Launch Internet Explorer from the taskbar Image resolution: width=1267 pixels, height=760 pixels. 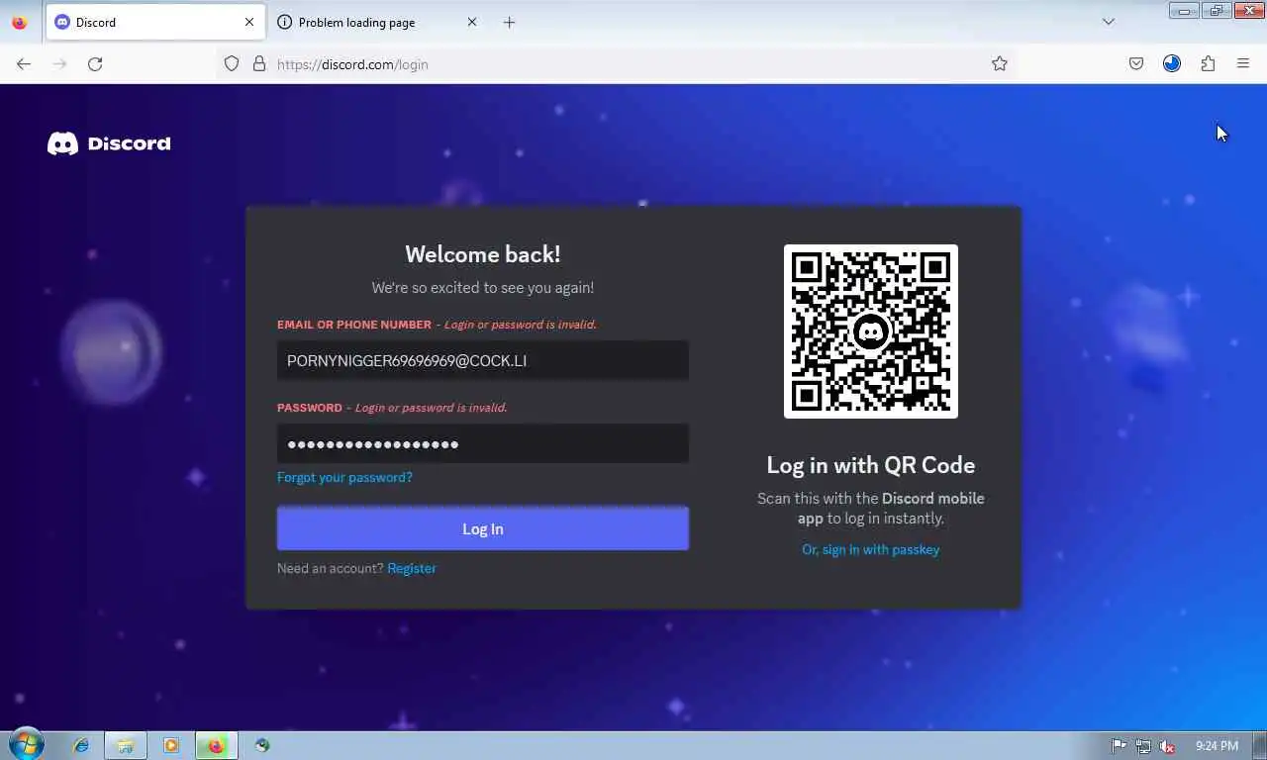point(81,746)
